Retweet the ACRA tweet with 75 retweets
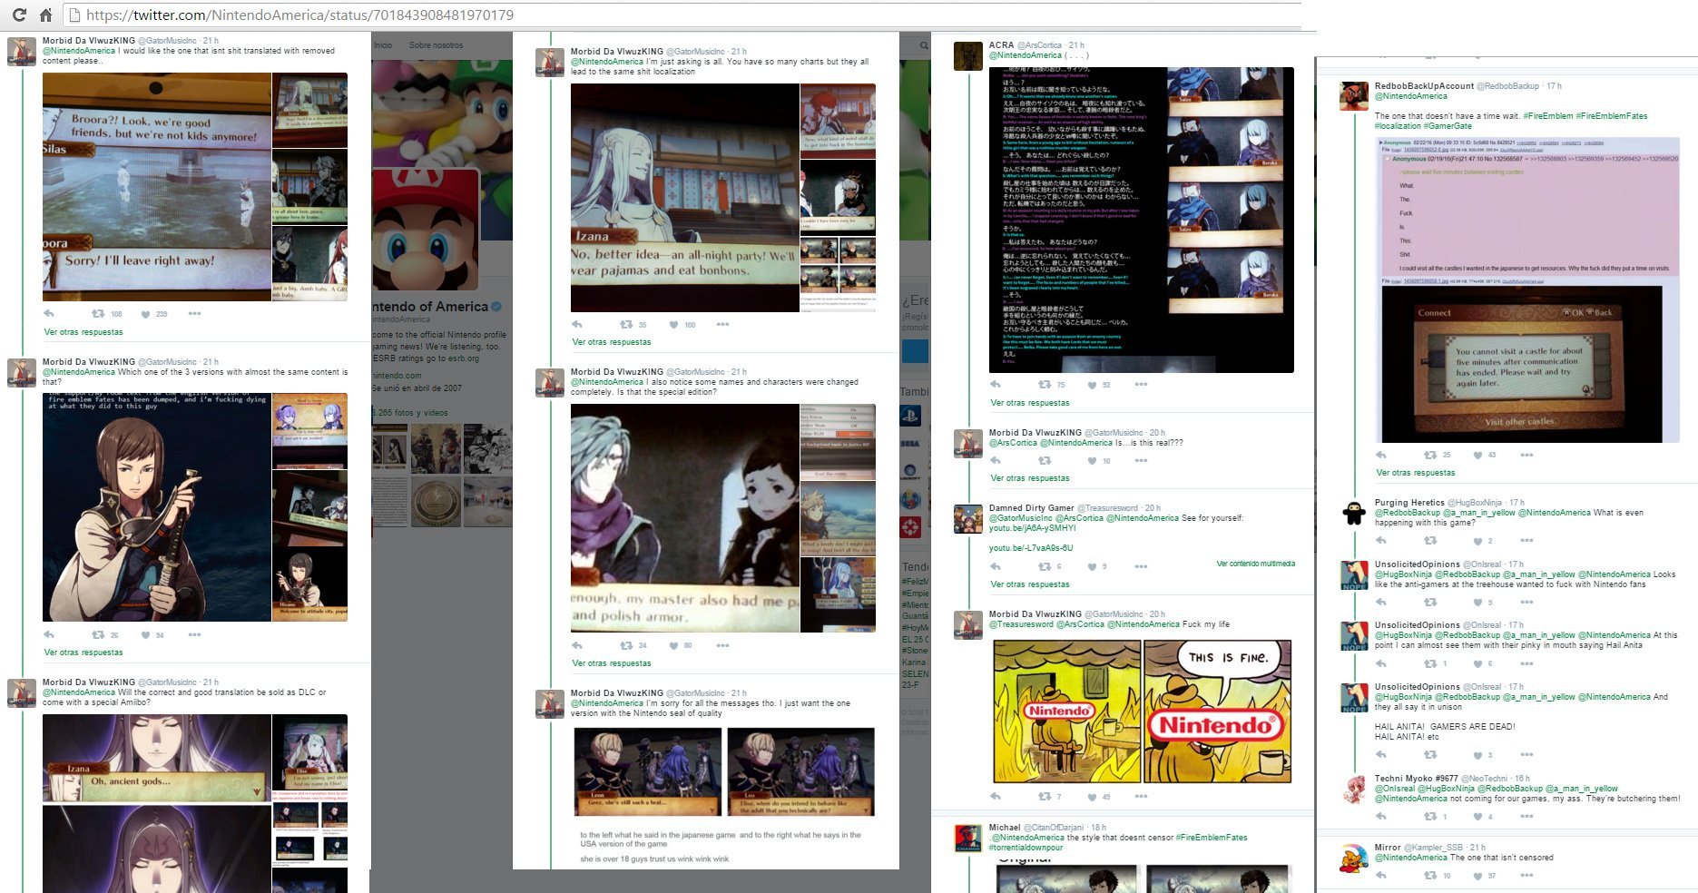Screen dimensions: 1698x893 (x=1045, y=385)
